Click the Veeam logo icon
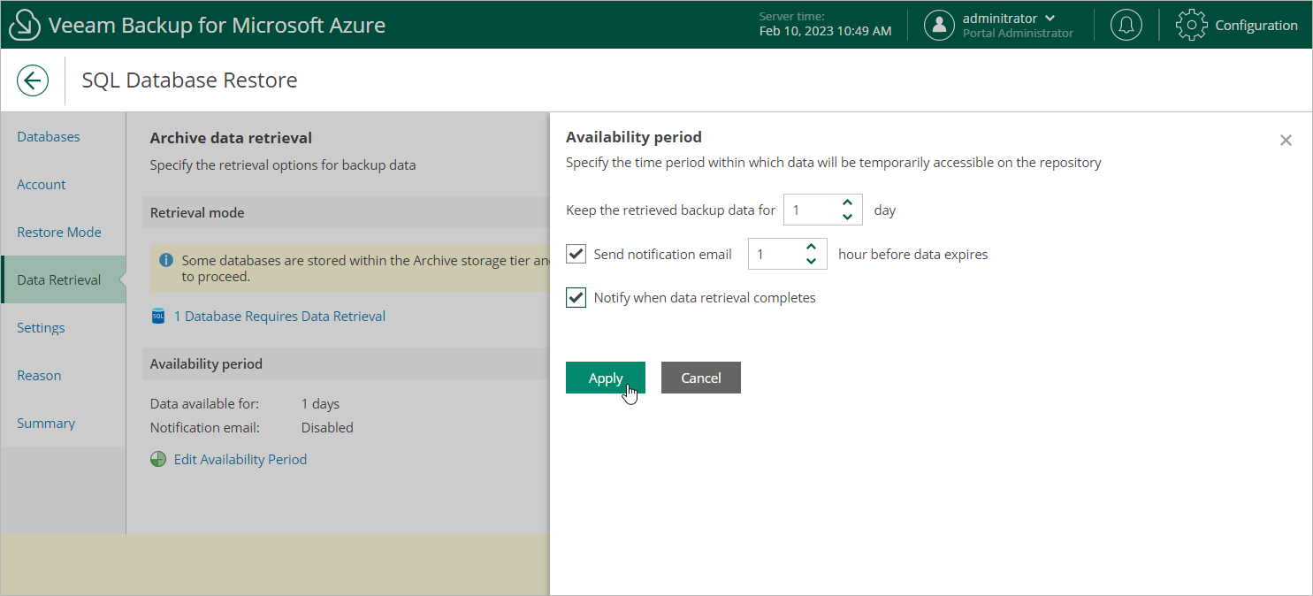Screen dimensions: 1313x596 [x=24, y=26]
